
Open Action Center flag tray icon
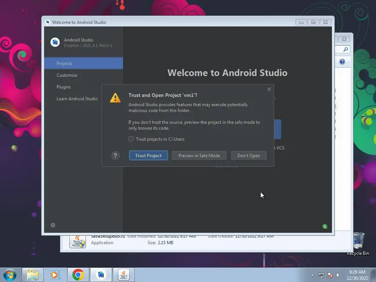pos(330,275)
